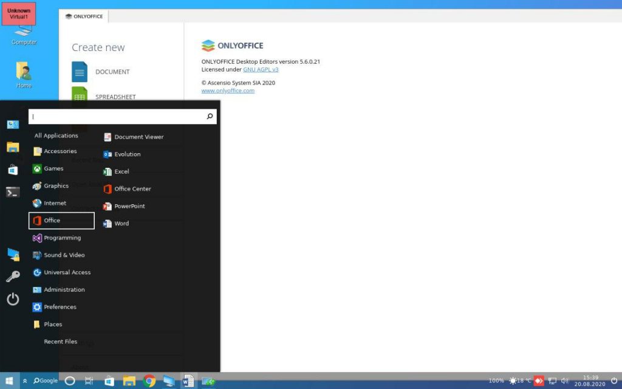Viewport: 622px width, 389px height.
Task: Open Document Viewer from the Office list
Action: [x=133, y=137]
